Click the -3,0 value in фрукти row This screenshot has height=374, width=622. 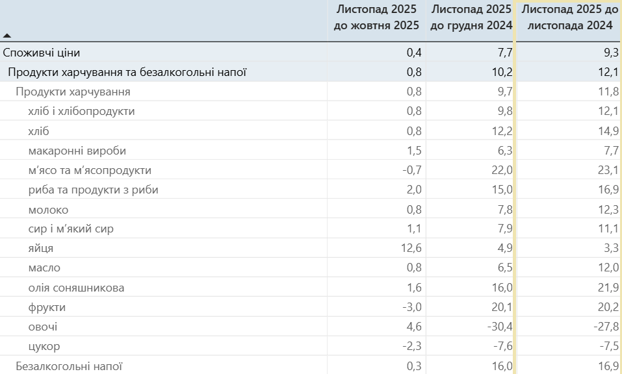pyautogui.click(x=413, y=307)
